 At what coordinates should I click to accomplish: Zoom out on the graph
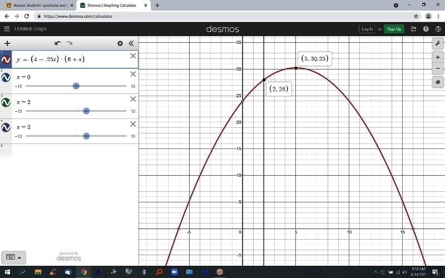tap(438, 68)
